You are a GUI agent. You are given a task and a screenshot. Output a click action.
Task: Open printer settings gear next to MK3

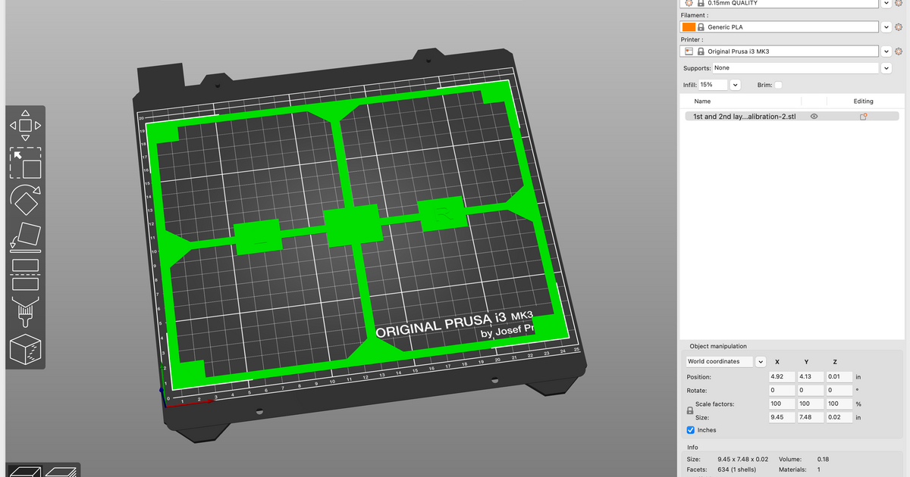pyautogui.click(x=898, y=51)
